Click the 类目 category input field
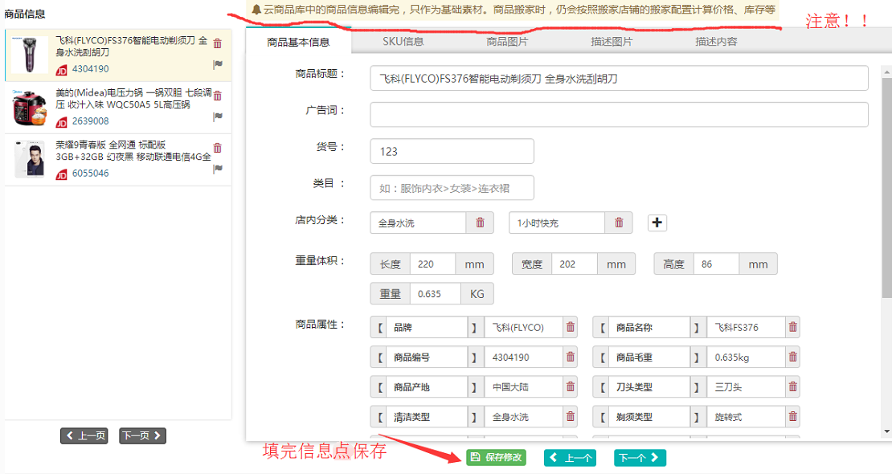The height and width of the screenshot is (474, 892). (452, 188)
